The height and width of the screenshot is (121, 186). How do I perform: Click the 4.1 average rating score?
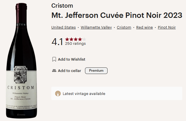click(x=57, y=42)
